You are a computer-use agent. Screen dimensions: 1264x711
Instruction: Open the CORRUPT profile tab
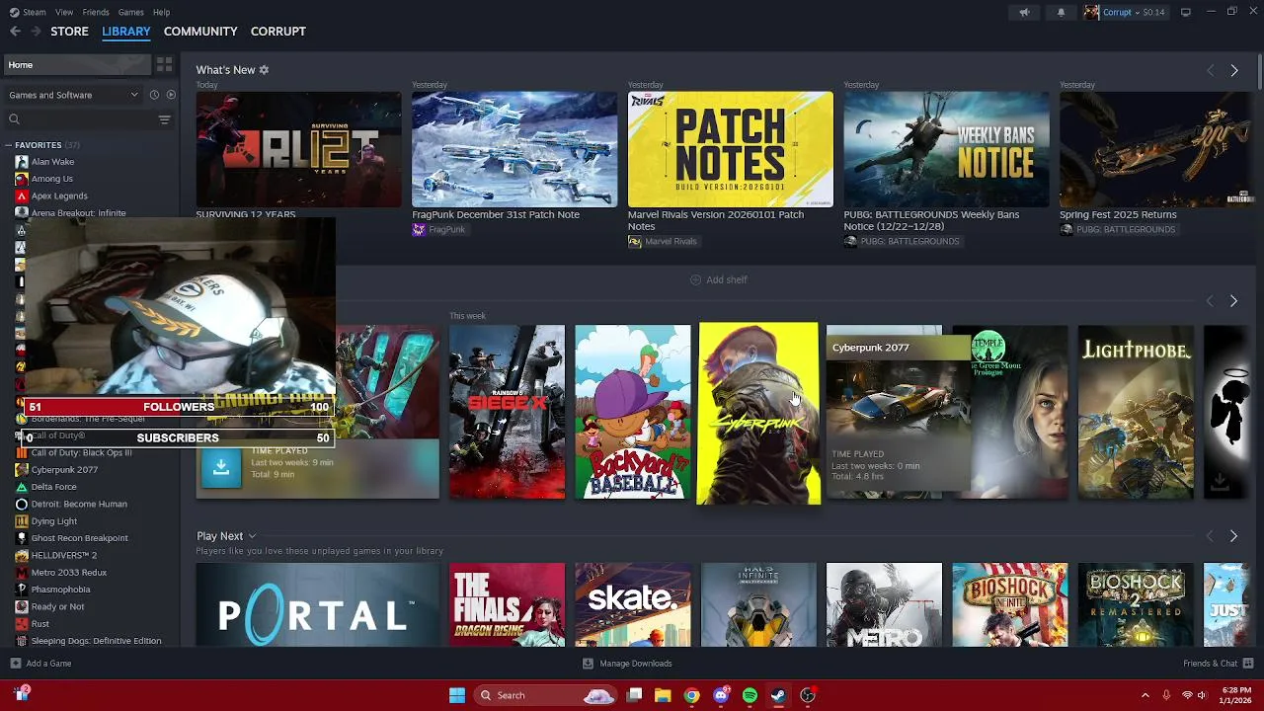pyautogui.click(x=278, y=32)
